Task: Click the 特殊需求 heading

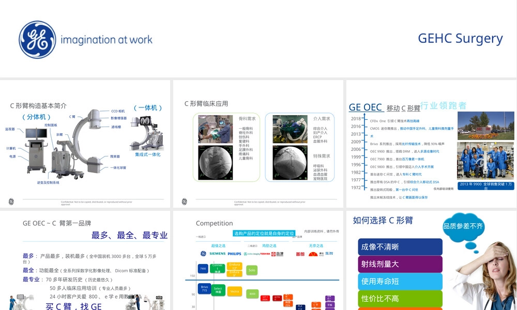Action: coord(322,156)
